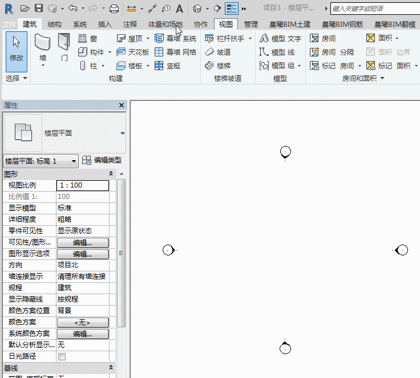Switch to the Structure ribbon tab
The height and width of the screenshot is (378, 420).
(x=54, y=25)
